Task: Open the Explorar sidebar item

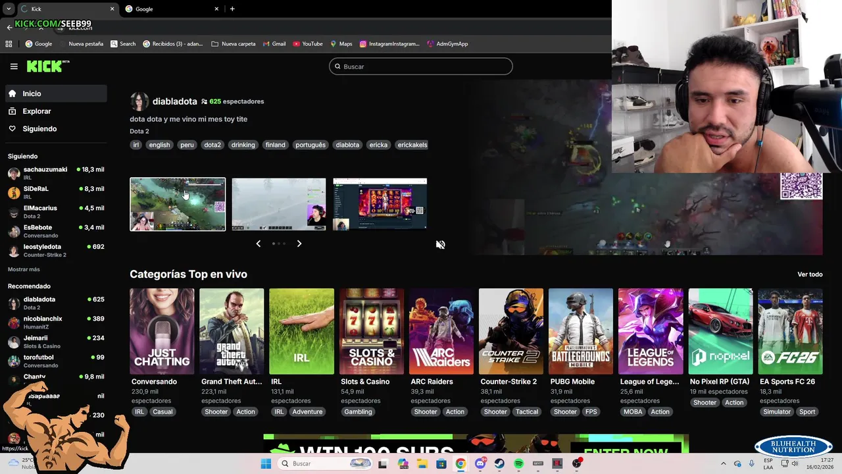Action: tap(56, 111)
